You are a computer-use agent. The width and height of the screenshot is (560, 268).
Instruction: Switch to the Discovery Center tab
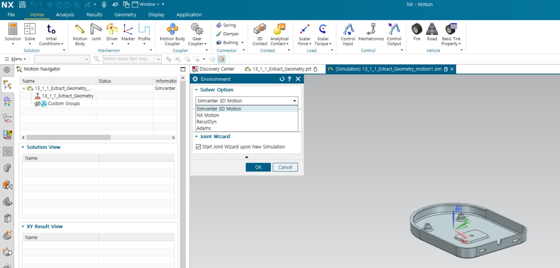pyautogui.click(x=217, y=69)
